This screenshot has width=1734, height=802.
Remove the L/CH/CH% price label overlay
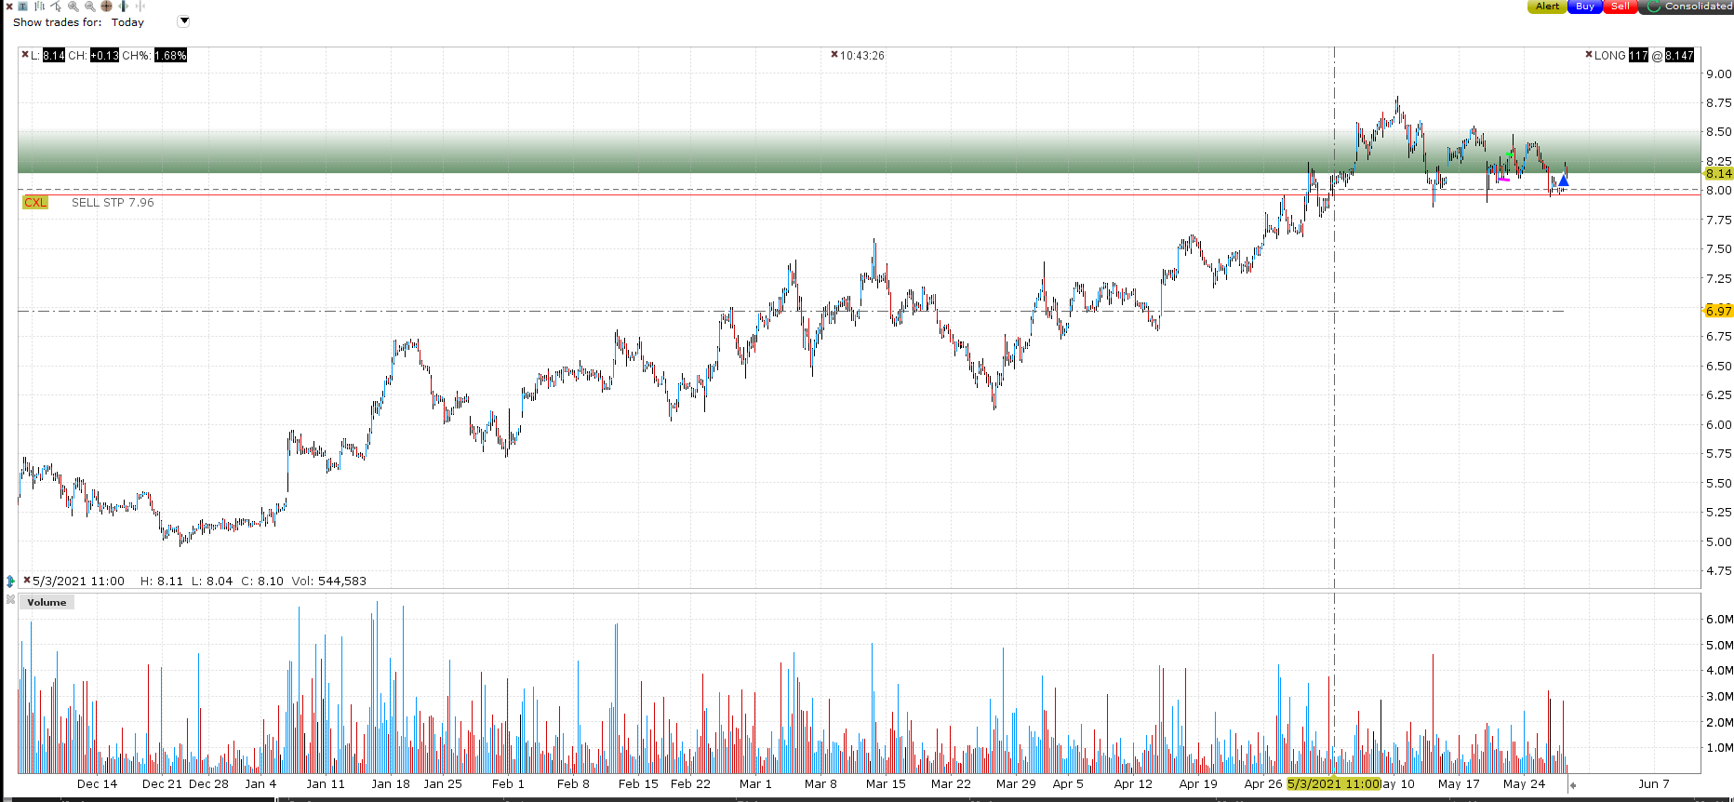(25, 55)
